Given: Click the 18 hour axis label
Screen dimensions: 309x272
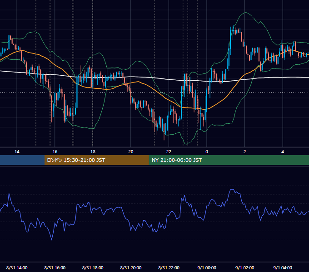Looking at the screenshot, I should coord(93,152).
